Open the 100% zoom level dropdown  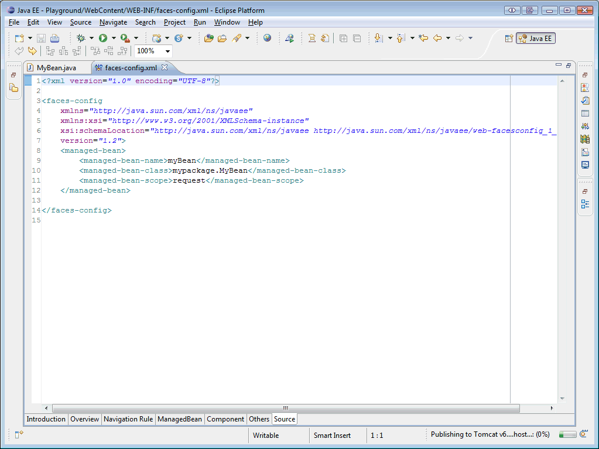click(x=167, y=51)
